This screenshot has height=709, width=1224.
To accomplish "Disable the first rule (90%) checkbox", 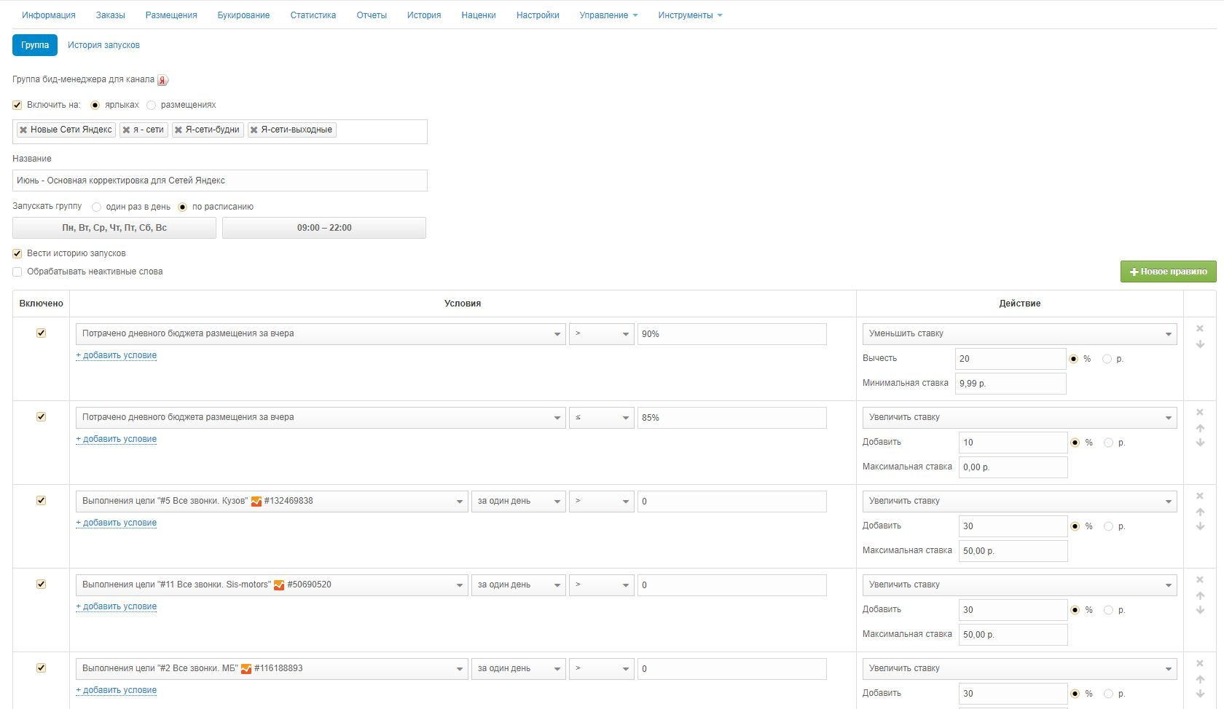I will pos(42,333).
